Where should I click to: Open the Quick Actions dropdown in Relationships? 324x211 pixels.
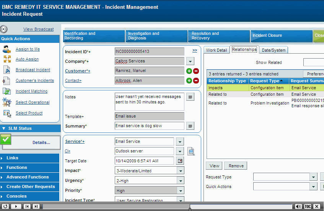[313, 186]
